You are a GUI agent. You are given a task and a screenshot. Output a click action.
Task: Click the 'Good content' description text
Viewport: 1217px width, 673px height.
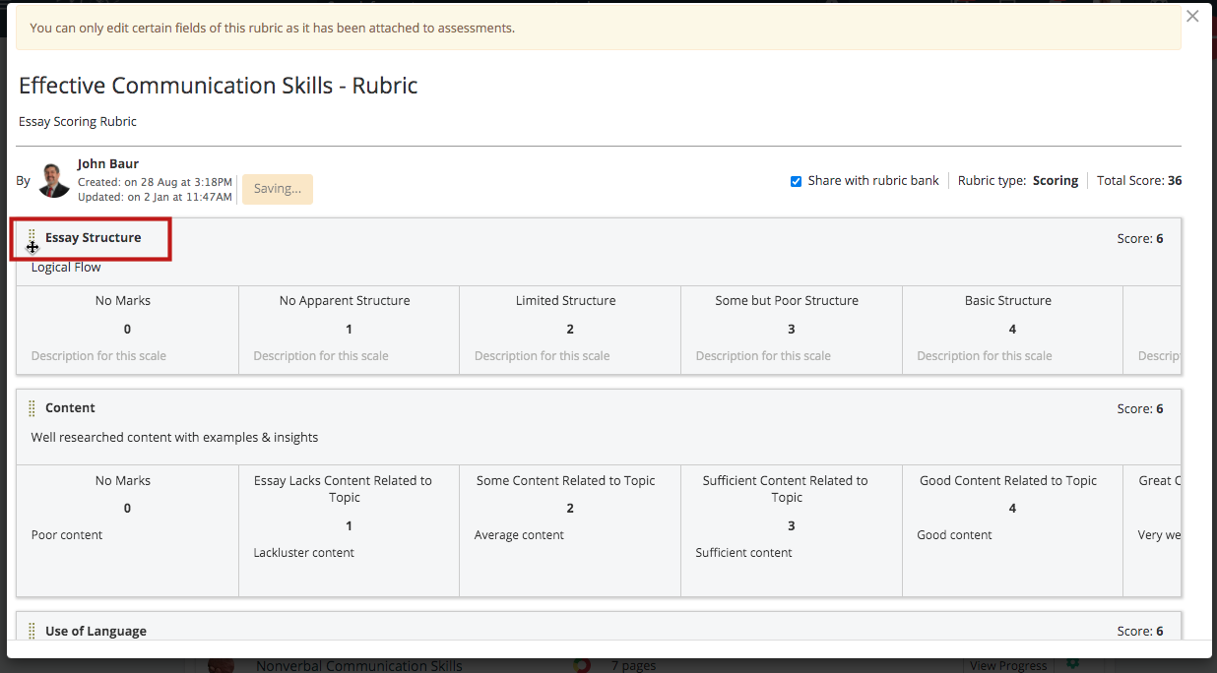pos(955,535)
